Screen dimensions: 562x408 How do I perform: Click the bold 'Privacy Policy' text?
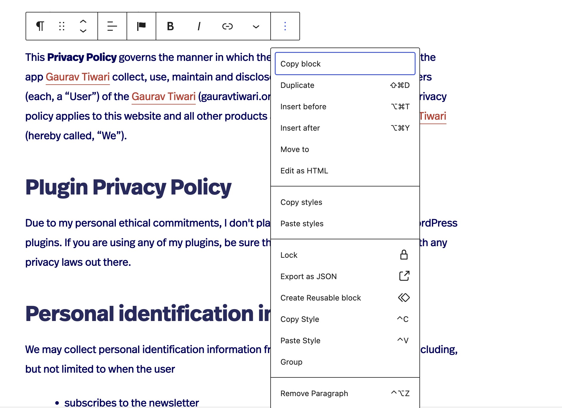click(82, 57)
